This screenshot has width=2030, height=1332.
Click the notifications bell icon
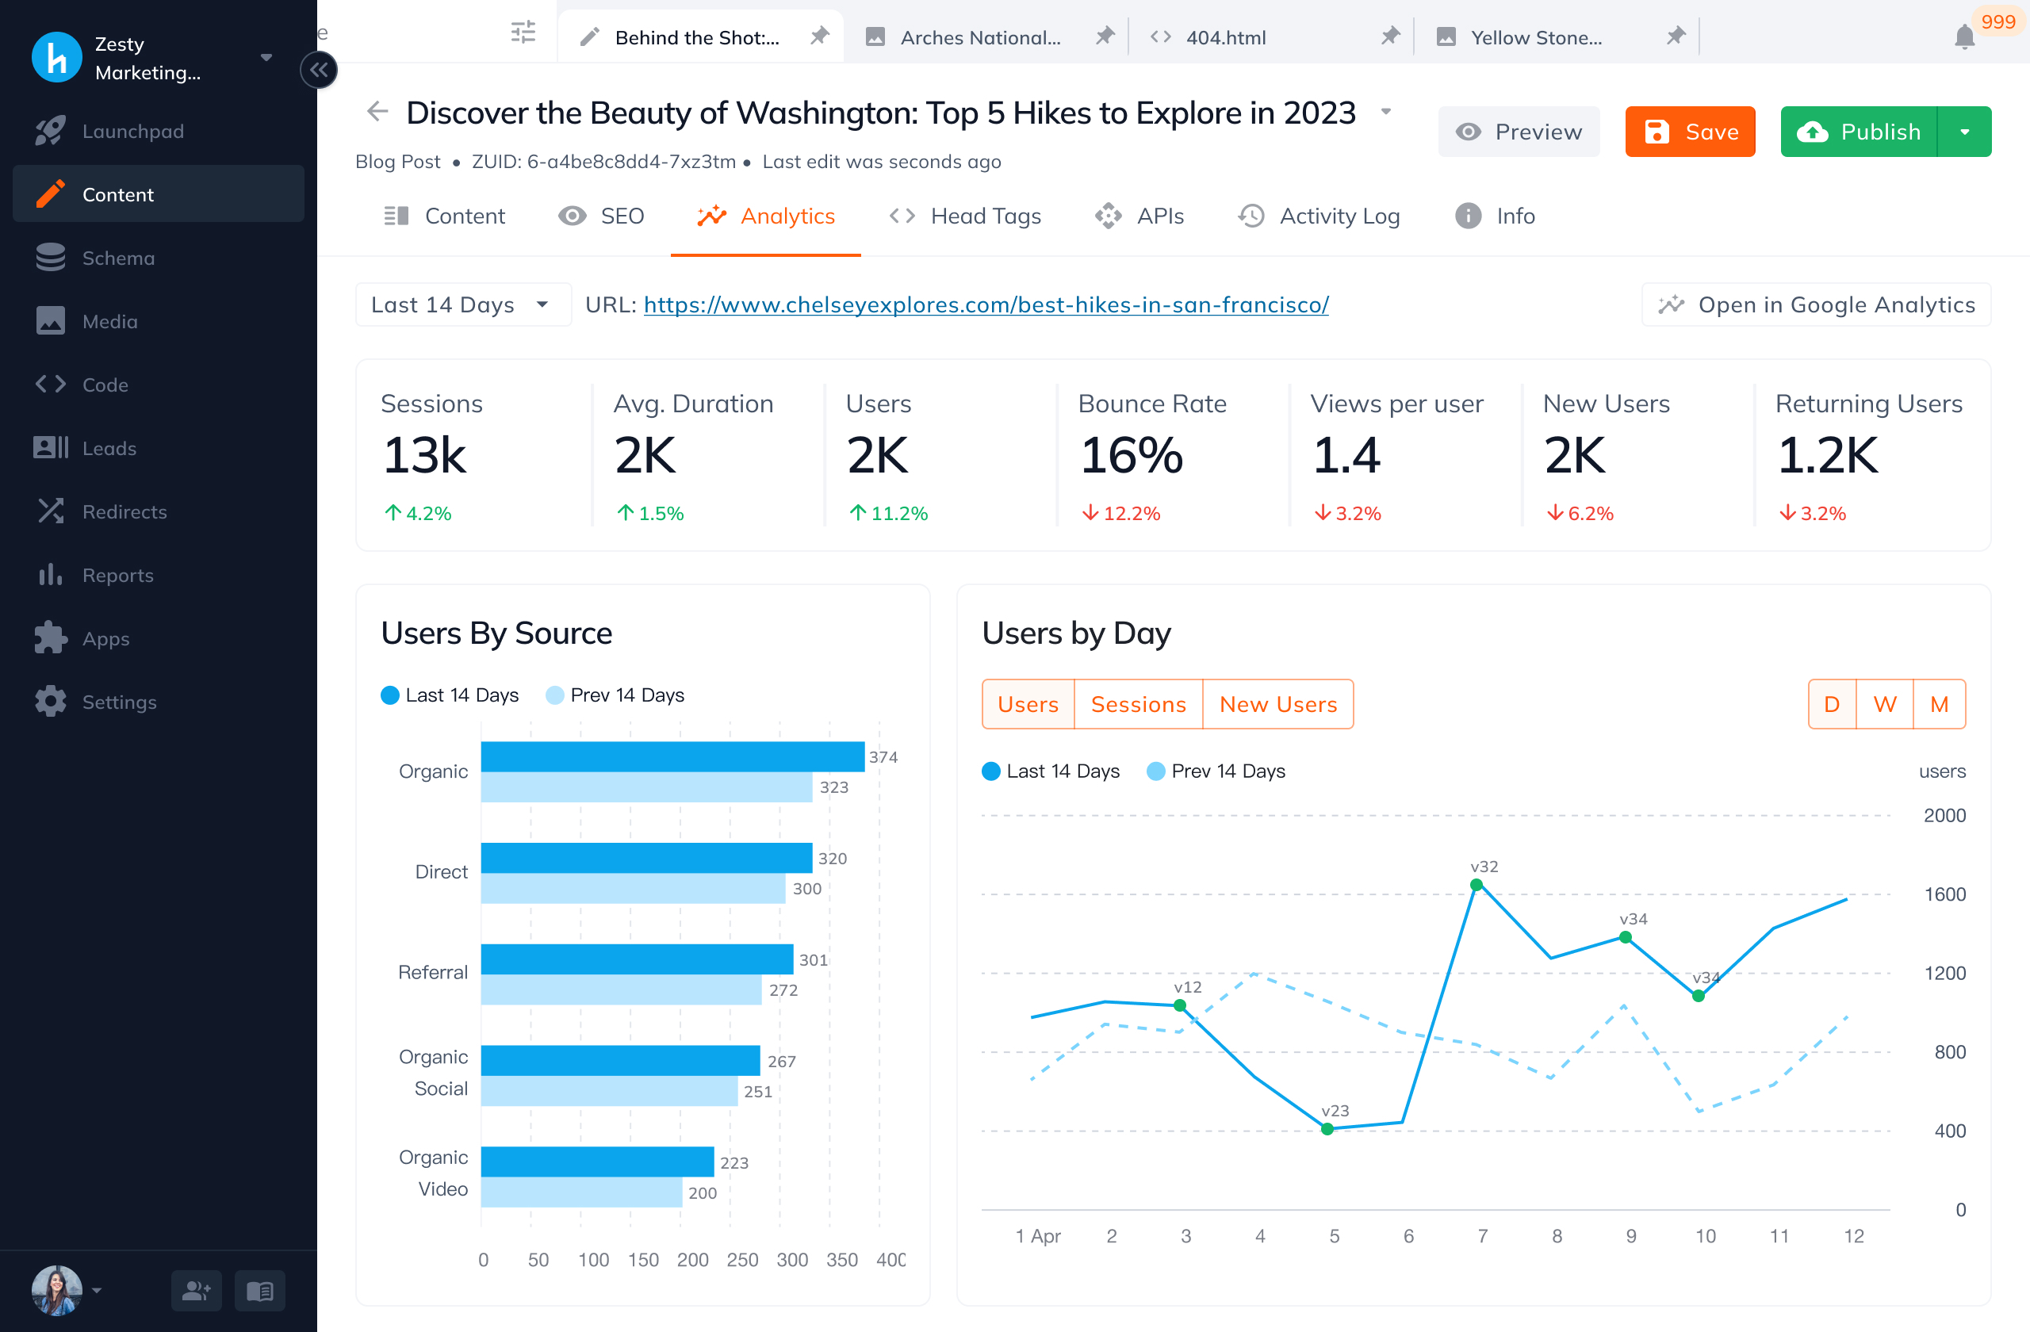click(x=1963, y=36)
